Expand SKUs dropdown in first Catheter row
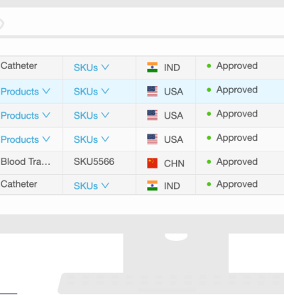The width and height of the screenshot is (284, 295). pyautogui.click(x=92, y=68)
